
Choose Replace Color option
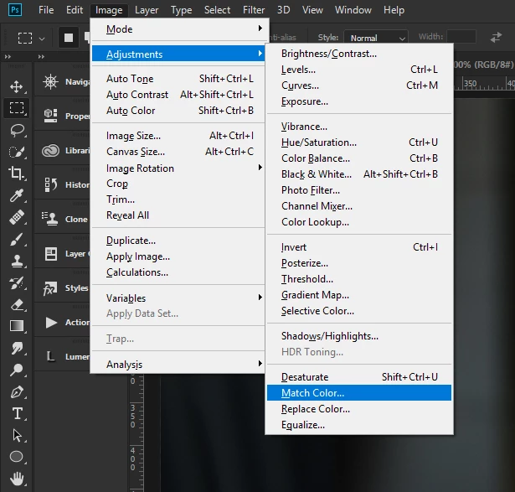pos(359,409)
